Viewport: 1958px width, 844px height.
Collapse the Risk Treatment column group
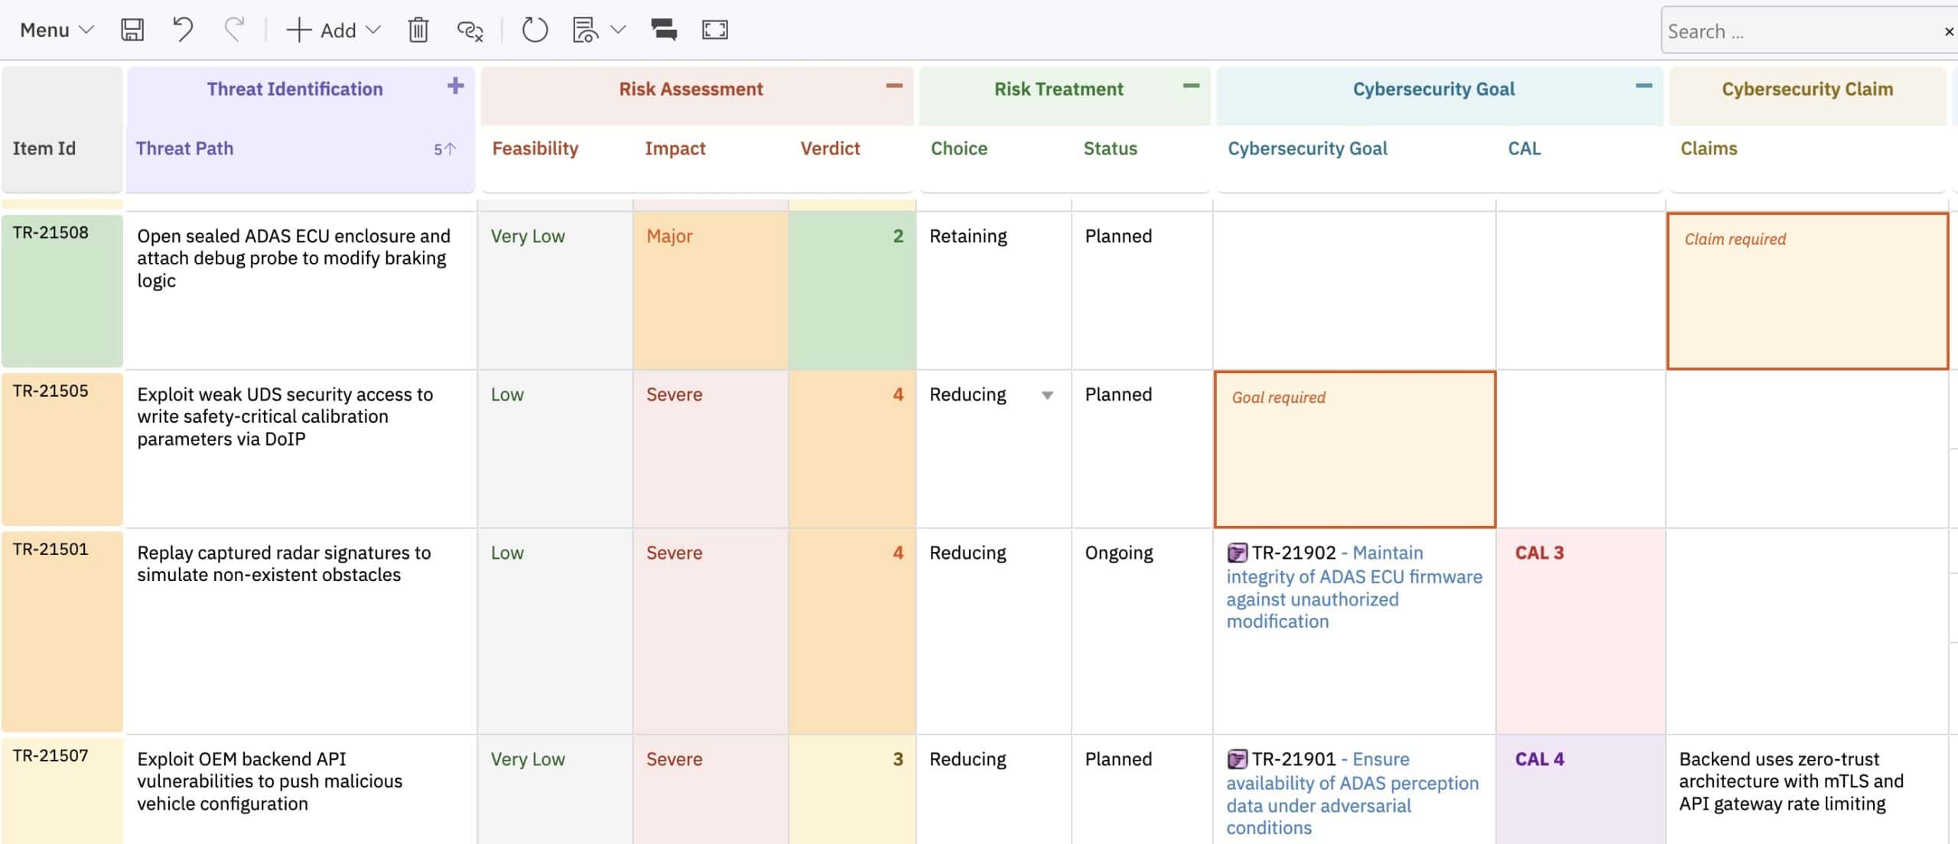pyautogui.click(x=1191, y=86)
